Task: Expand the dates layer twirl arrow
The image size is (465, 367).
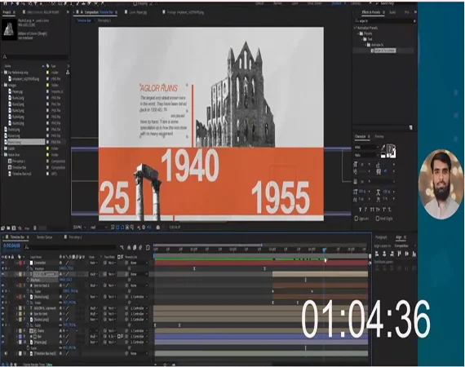Action: point(17,330)
